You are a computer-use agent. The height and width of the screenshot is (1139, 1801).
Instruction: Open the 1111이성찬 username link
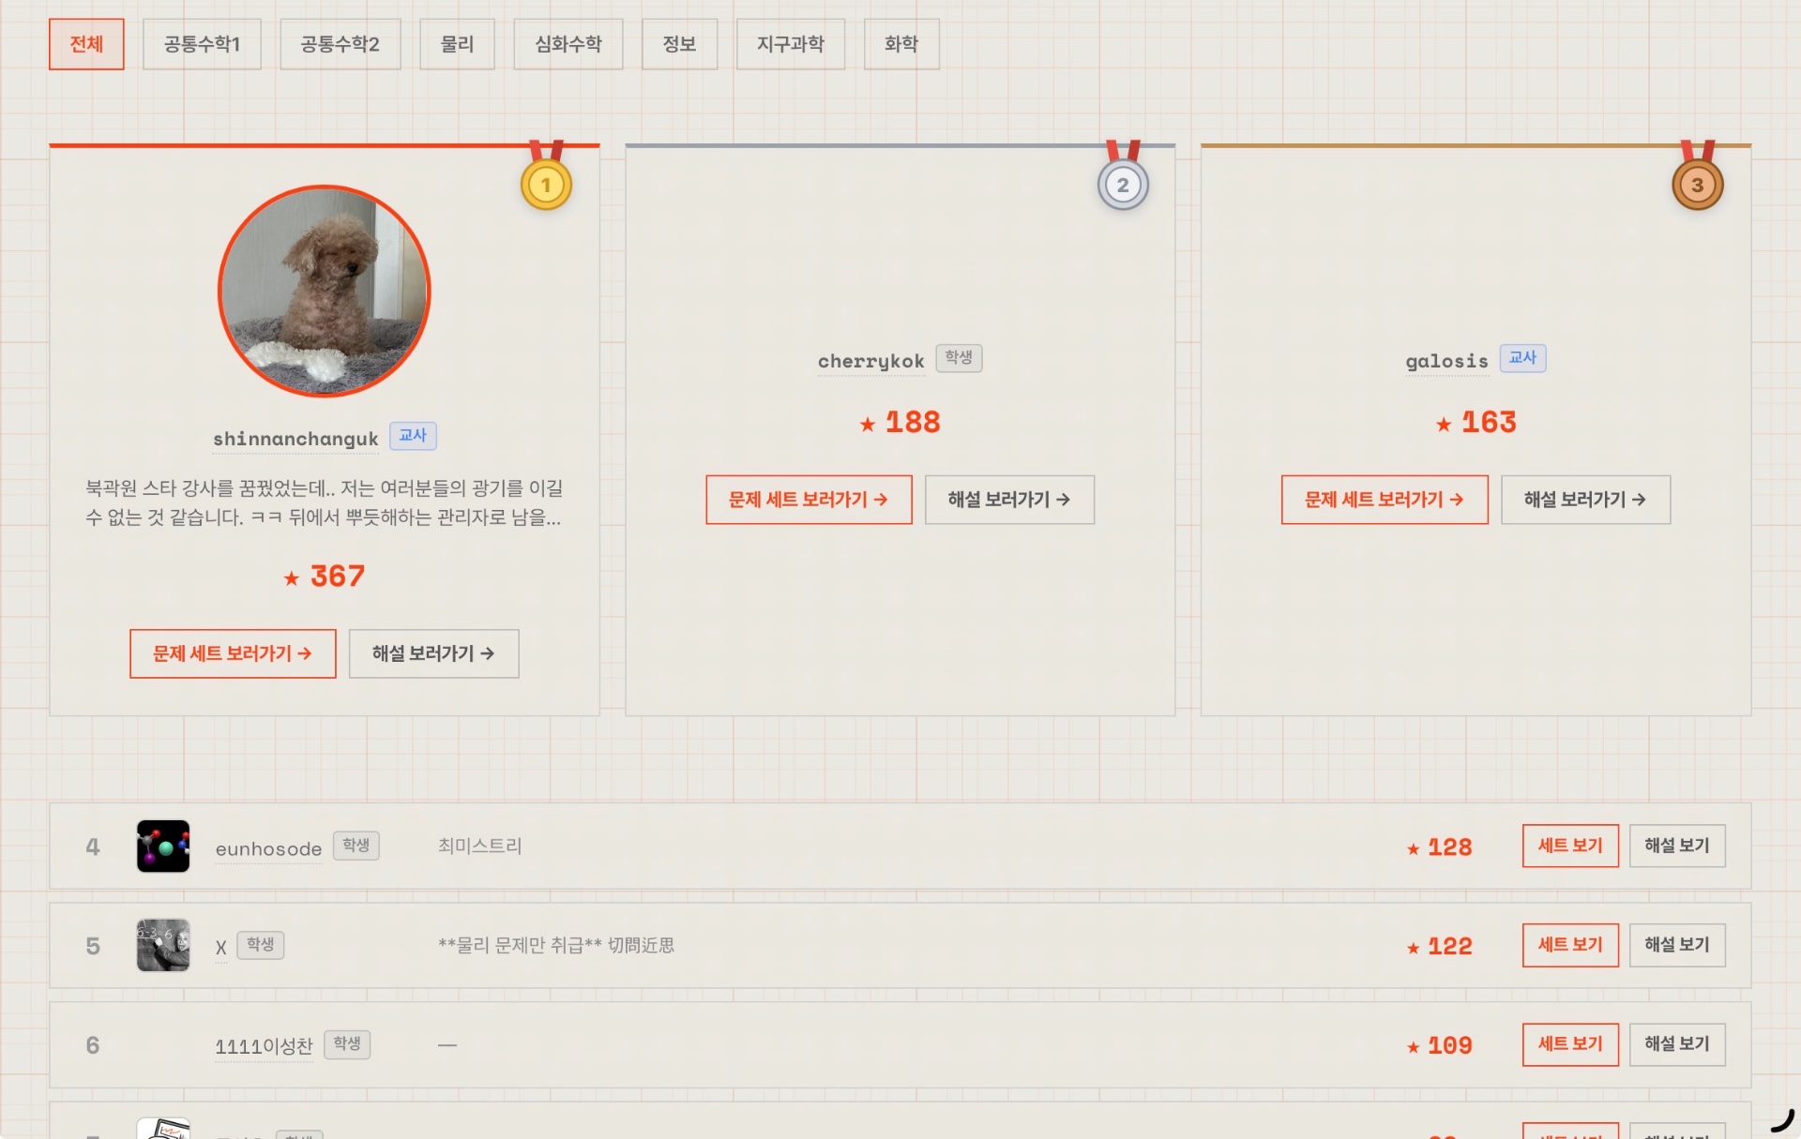pos(264,1046)
